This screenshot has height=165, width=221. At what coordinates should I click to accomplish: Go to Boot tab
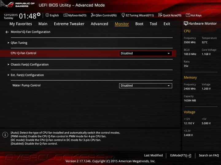pos(139,24)
